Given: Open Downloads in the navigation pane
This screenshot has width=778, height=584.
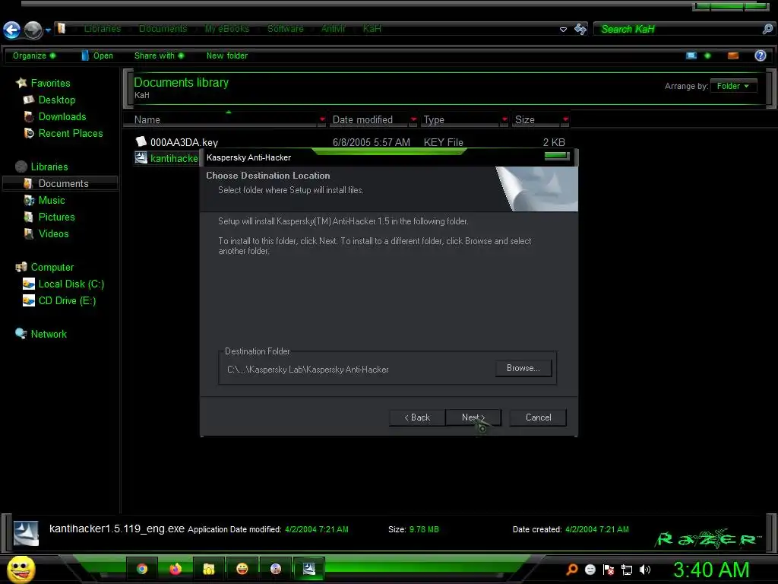Looking at the screenshot, I should point(55,116).
